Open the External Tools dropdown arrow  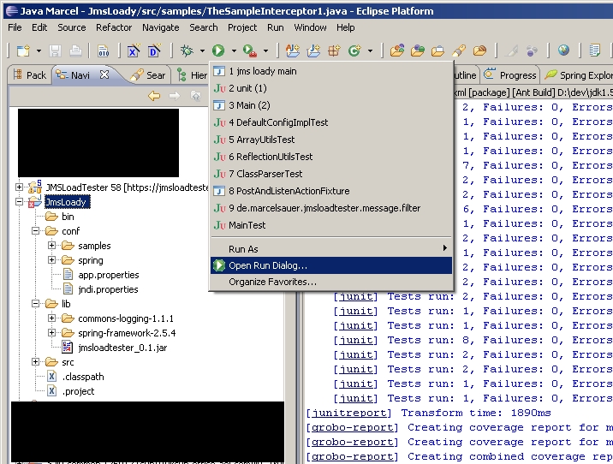pos(266,51)
